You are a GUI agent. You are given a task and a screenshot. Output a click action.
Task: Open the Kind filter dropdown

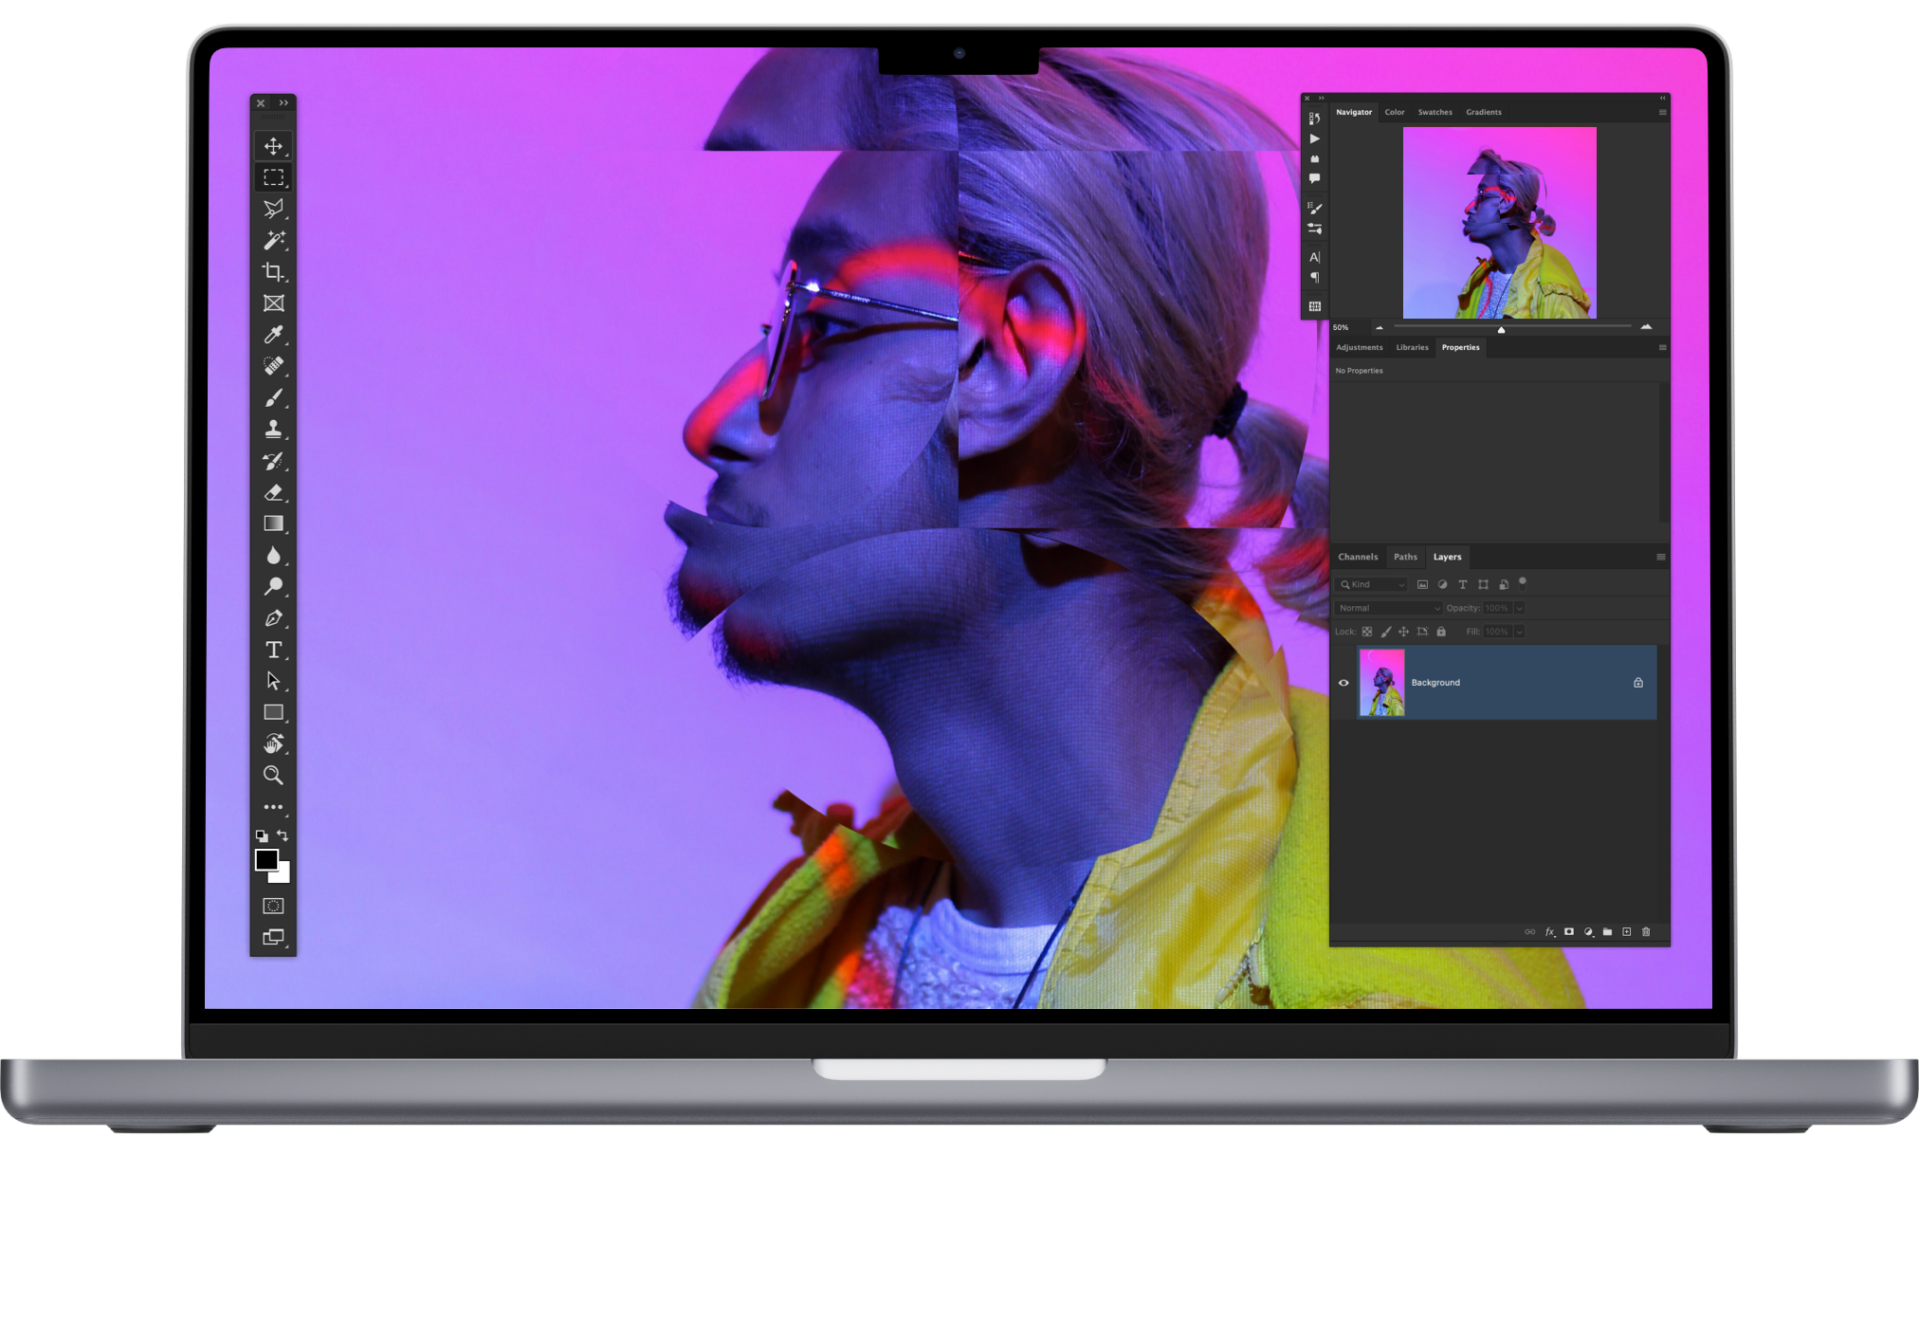1372,584
